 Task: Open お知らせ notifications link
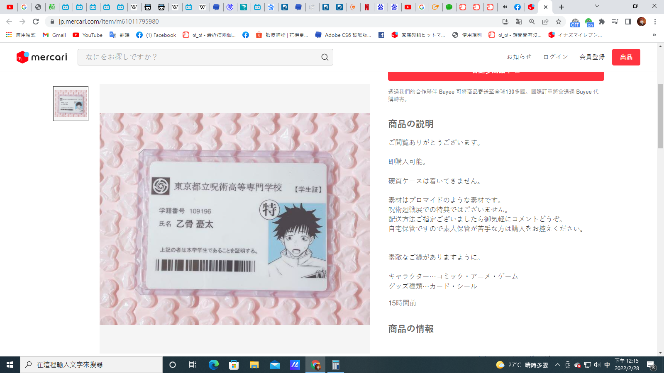pos(519,57)
